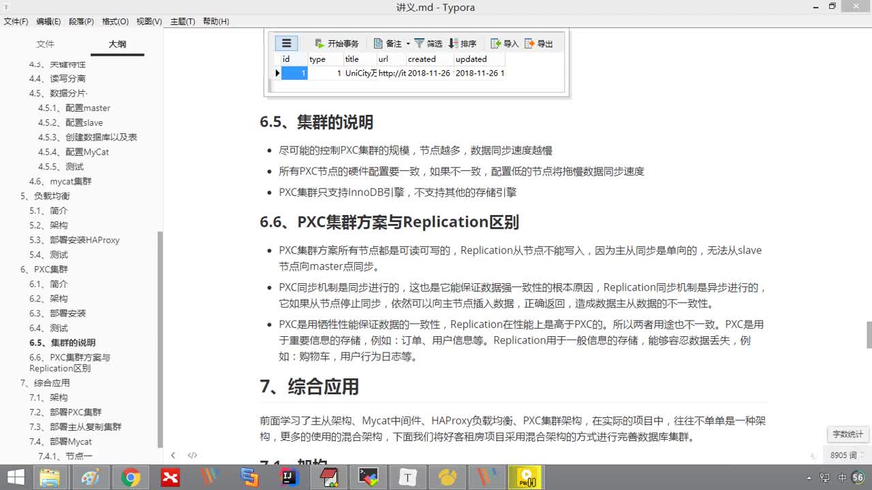Viewport: 872px width, 490px height.
Task: Go to outline item 7.4.1、节点一
Action: pos(65,456)
